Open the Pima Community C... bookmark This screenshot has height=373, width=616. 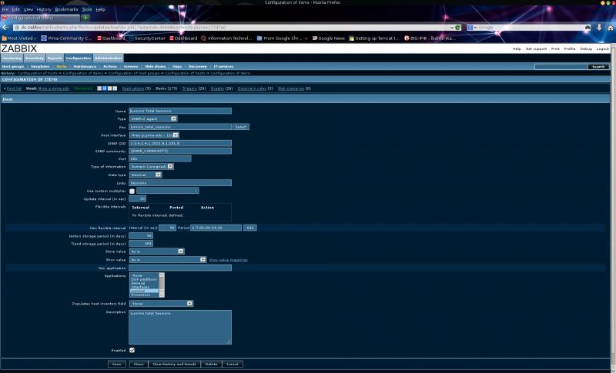[x=67, y=38]
